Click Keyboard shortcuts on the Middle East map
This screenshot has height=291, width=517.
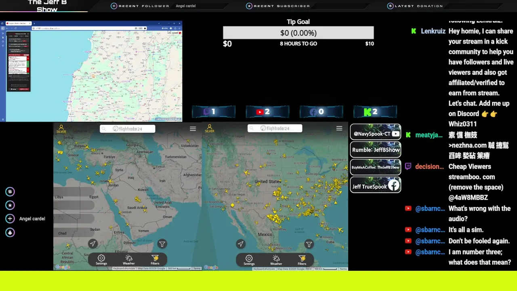click(x=124, y=268)
